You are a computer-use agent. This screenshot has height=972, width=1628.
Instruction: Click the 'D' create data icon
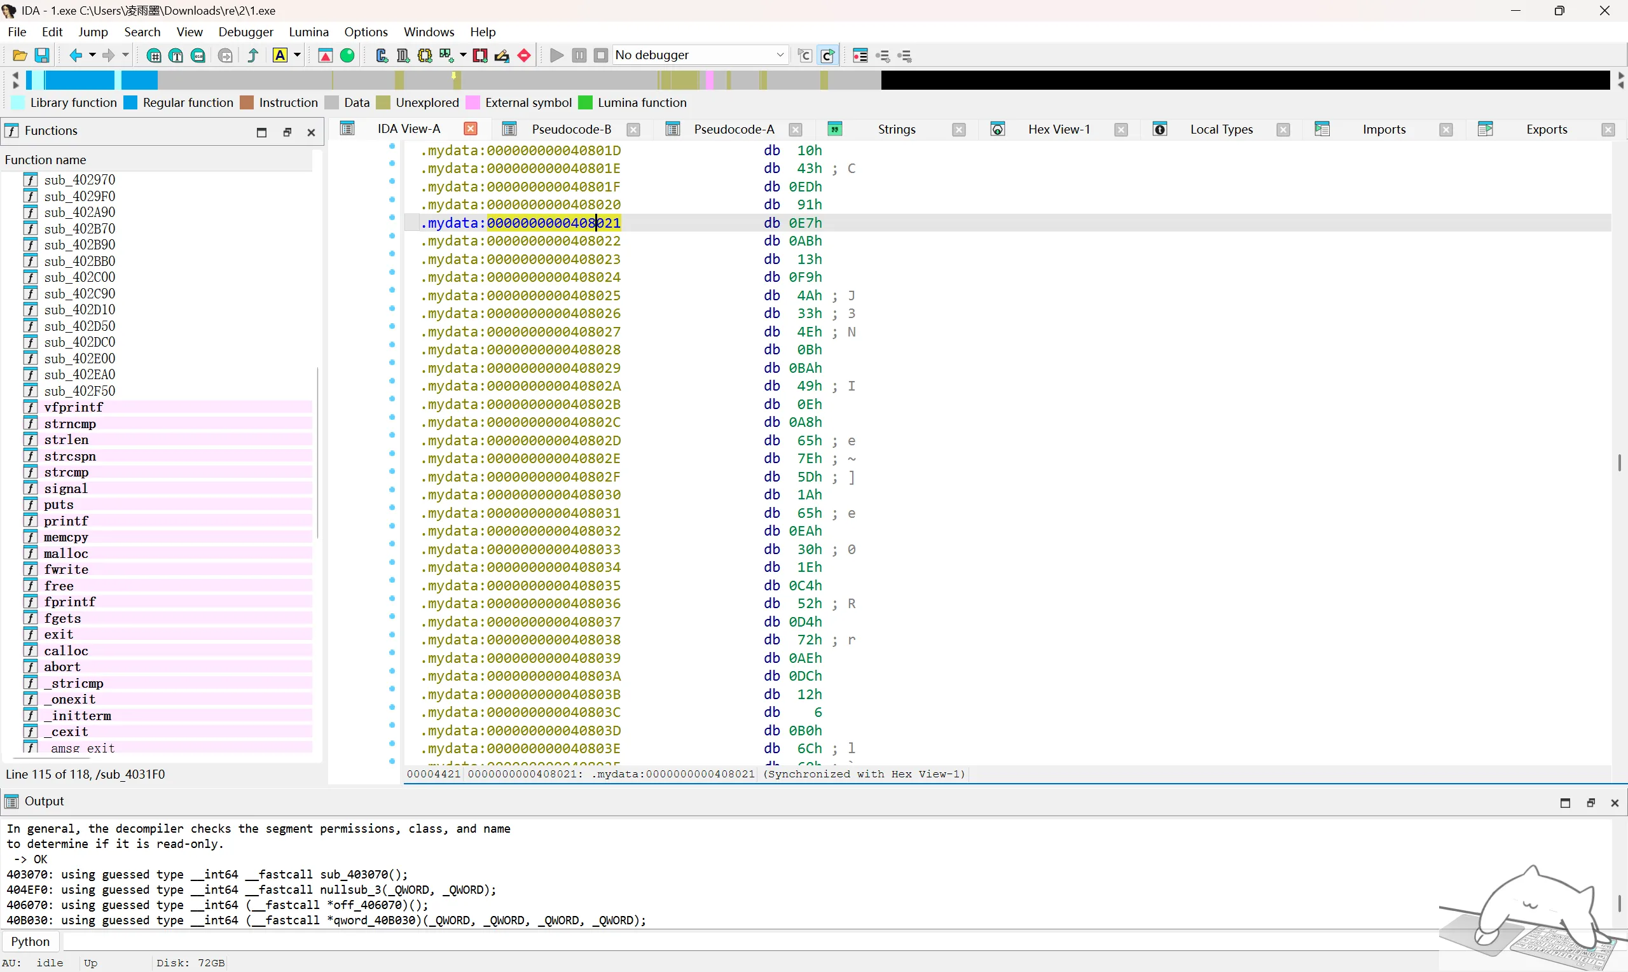(x=403, y=56)
